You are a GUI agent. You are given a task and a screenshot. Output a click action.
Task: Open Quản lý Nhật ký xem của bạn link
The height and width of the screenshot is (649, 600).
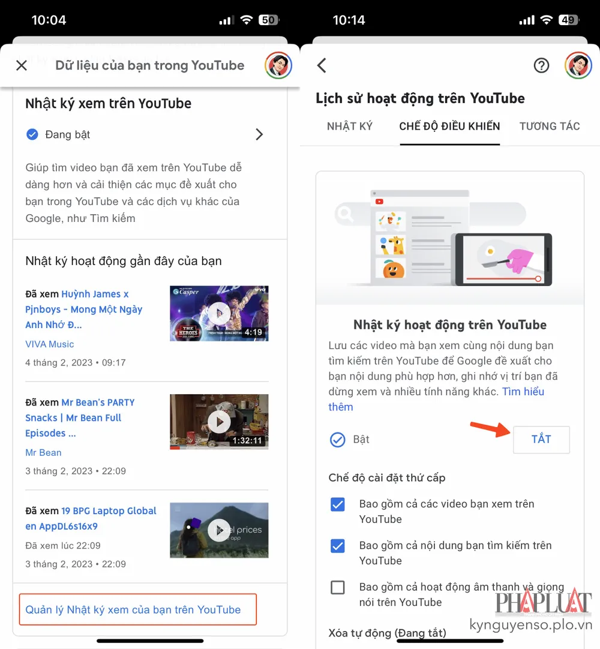[x=132, y=609]
